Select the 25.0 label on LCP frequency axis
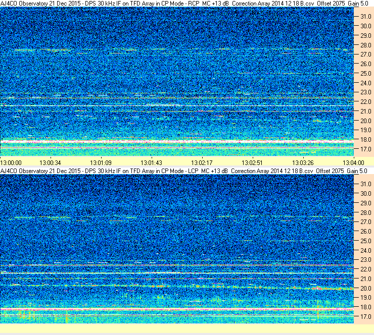 [365, 241]
